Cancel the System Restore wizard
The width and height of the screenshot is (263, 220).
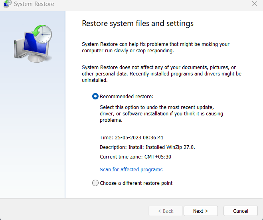tap(240, 211)
